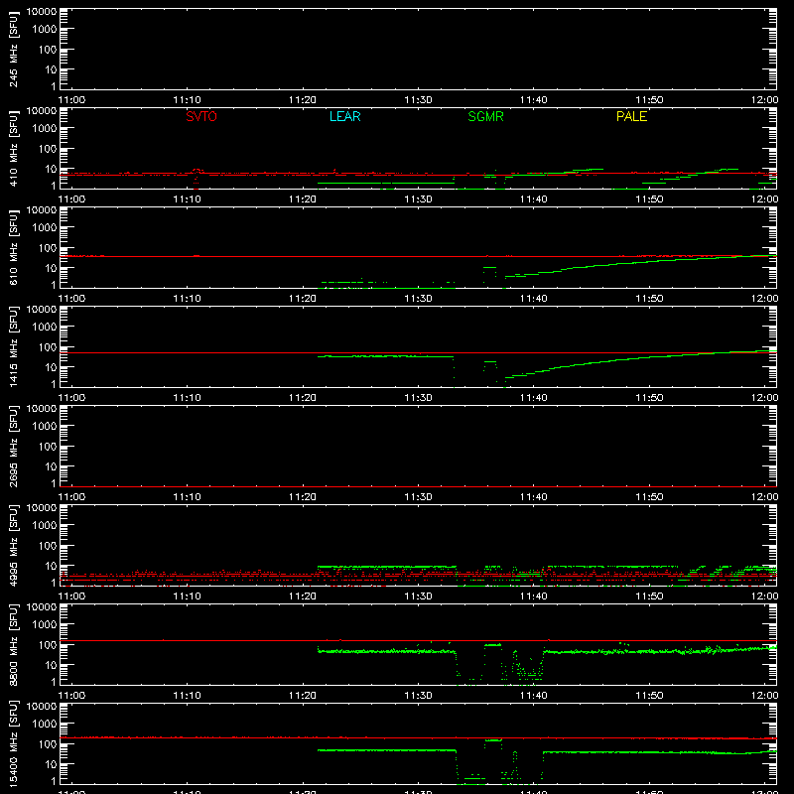This screenshot has height=794, width=794.
Task: Click 11:10 tick label below 2695 MHz plot
Action: pyautogui.click(x=188, y=497)
